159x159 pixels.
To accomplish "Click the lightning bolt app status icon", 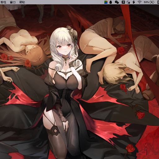I will pos(134,2).
